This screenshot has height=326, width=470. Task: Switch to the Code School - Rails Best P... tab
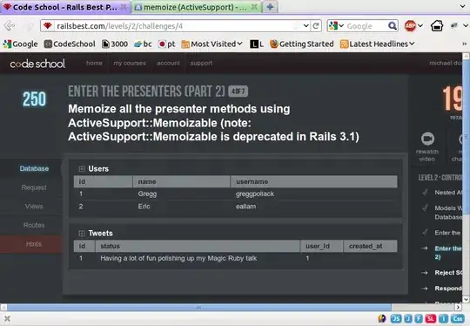[x=64, y=7]
